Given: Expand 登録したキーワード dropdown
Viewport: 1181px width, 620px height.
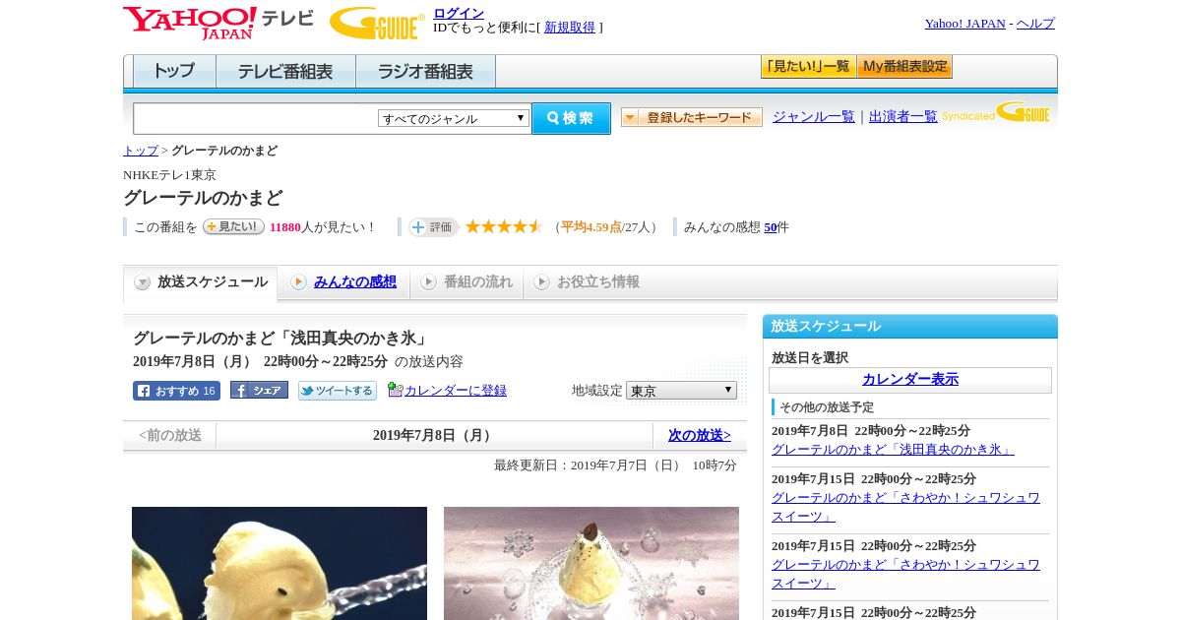Looking at the screenshot, I should 692,117.
